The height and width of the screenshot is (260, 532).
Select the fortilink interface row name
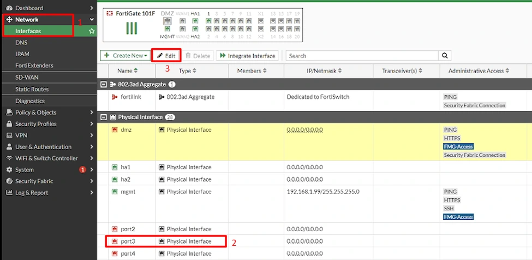[x=130, y=97]
